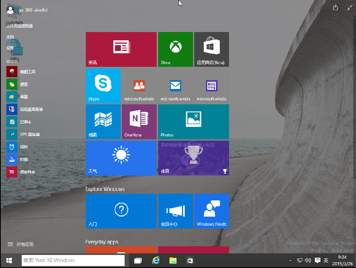
Task: Click the Explore Windows group heading
Action: [105, 189]
